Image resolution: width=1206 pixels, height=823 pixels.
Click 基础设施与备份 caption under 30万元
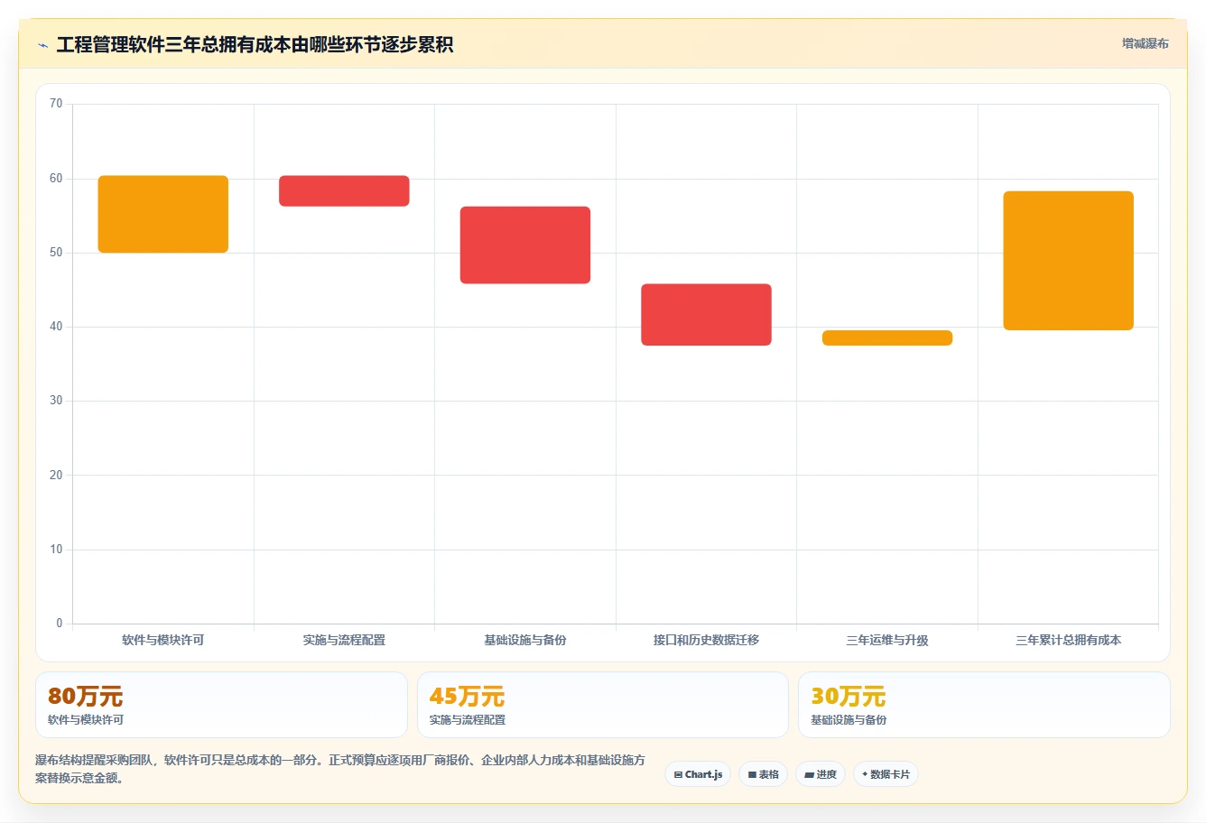(849, 720)
